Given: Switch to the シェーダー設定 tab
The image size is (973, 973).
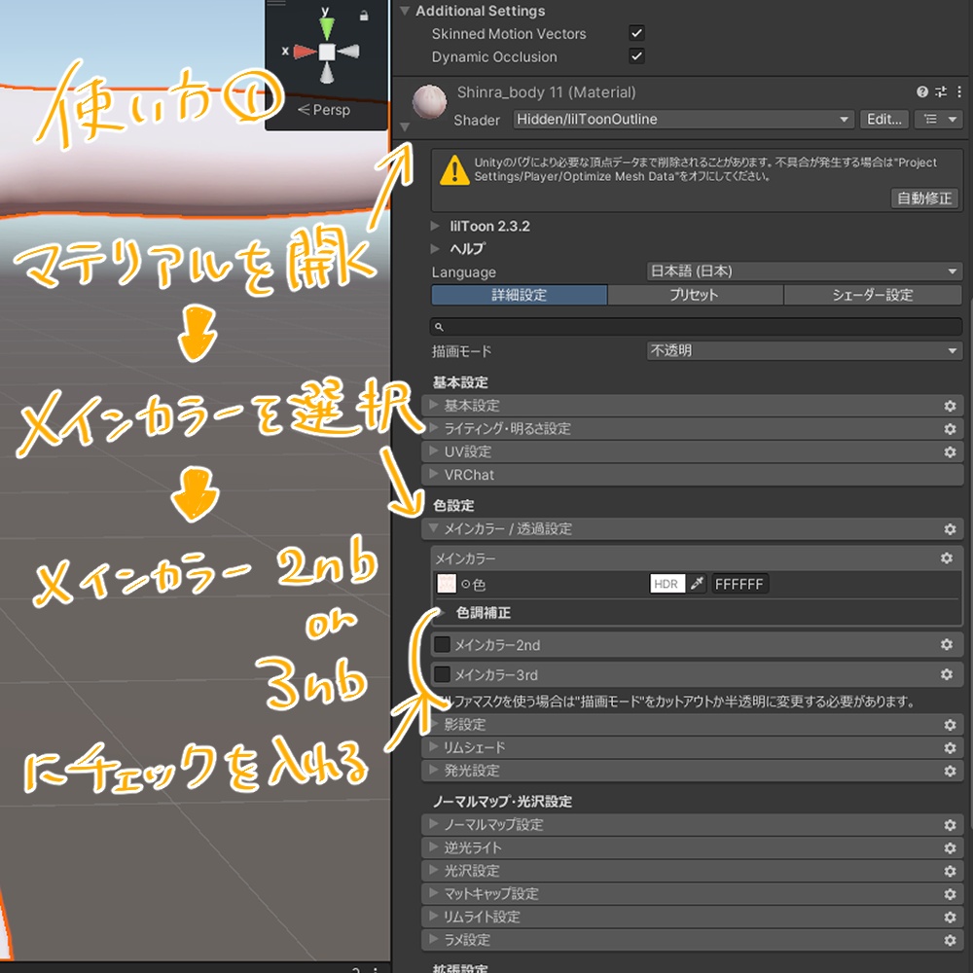Looking at the screenshot, I should pos(873,295).
